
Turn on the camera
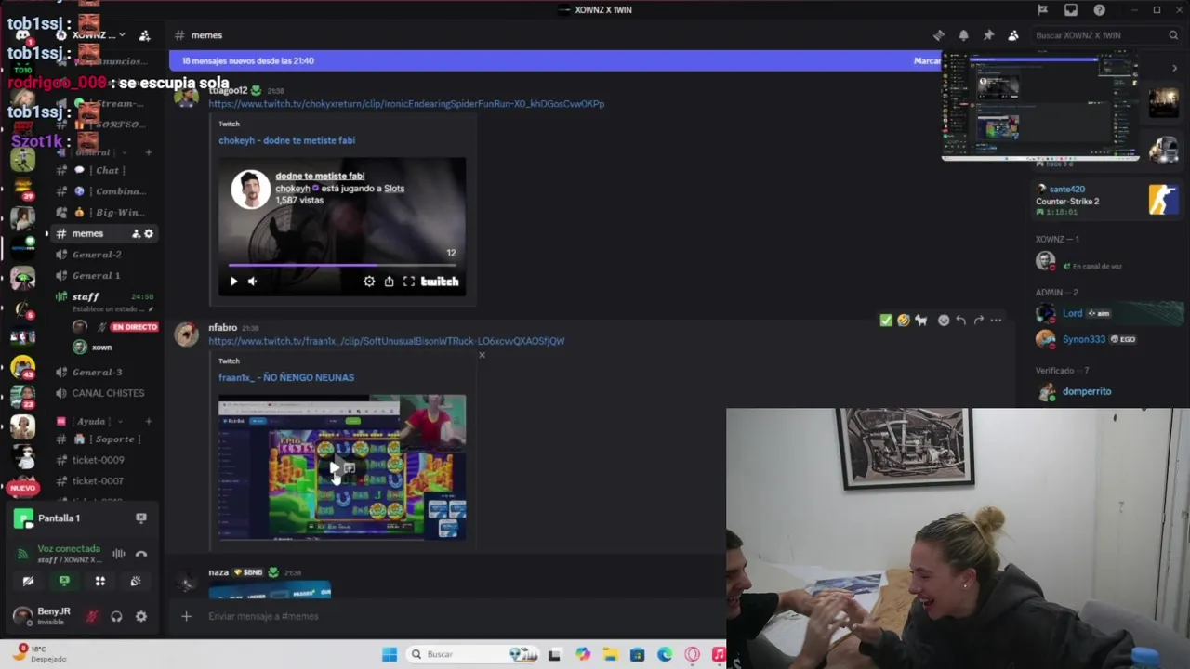[28, 581]
